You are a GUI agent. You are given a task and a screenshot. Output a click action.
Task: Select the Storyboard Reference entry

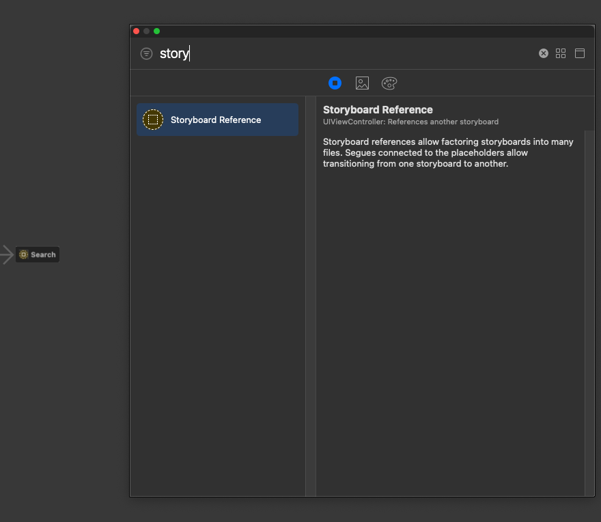click(217, 119)
